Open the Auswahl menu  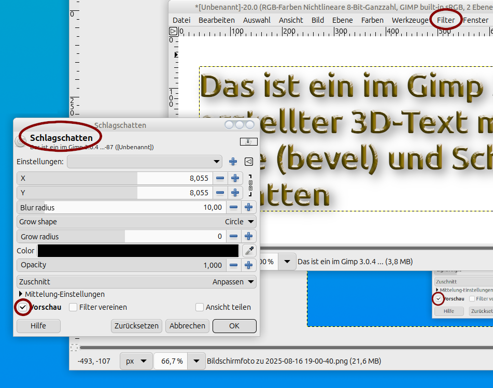coord(257,20)
